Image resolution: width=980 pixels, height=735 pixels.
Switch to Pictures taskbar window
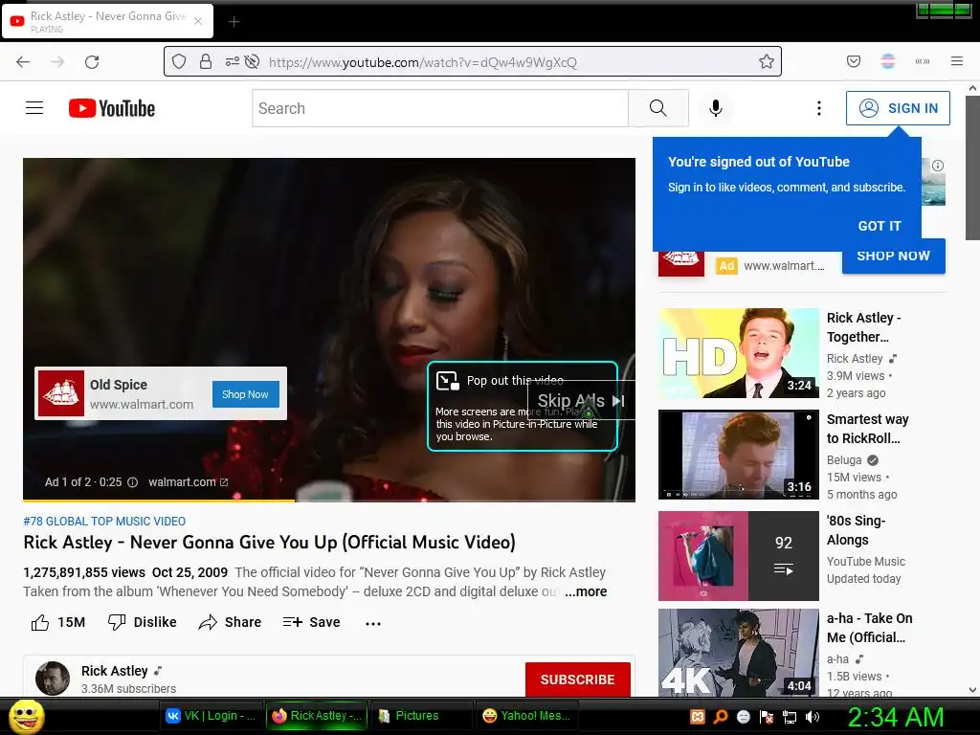click(x=422, y=716)
